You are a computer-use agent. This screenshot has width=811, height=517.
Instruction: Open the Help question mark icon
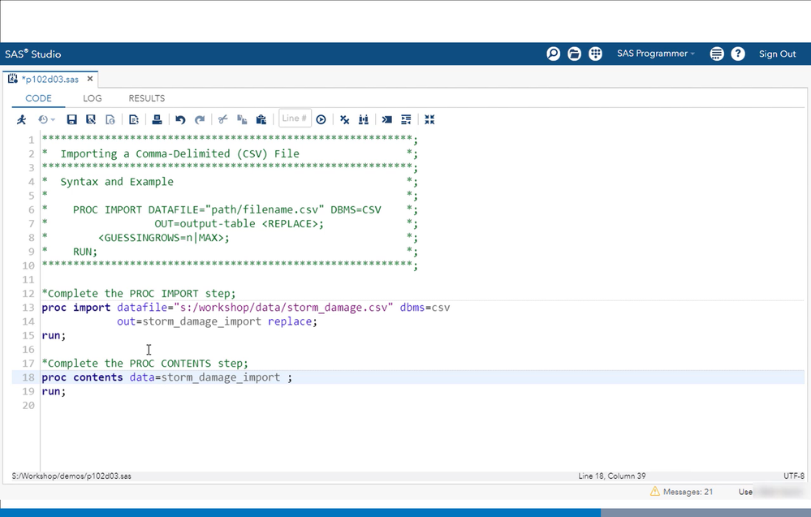pos(738,54)
